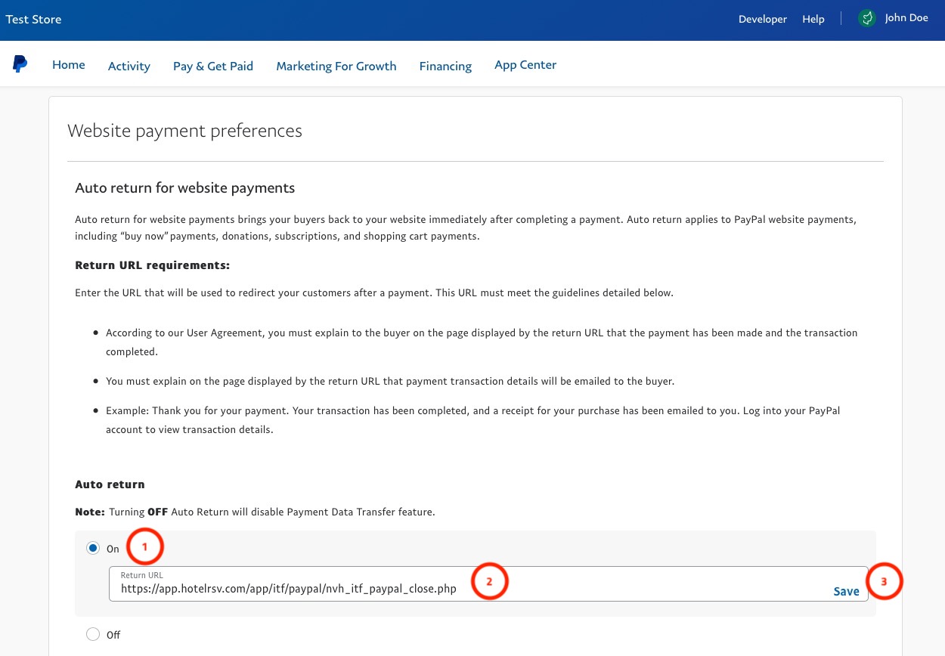Open the Pay & Get Paid menu
The height and width of the screenshot is (656, 945).
(213, 66)
